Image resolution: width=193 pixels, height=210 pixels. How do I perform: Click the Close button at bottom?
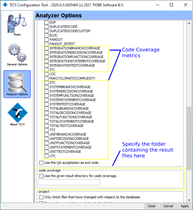click(x=151, y=206)
